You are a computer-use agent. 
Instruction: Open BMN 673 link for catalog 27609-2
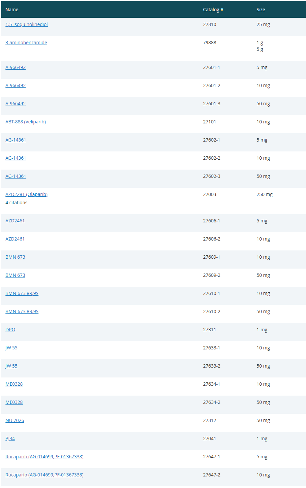click(x=15, y=275)
